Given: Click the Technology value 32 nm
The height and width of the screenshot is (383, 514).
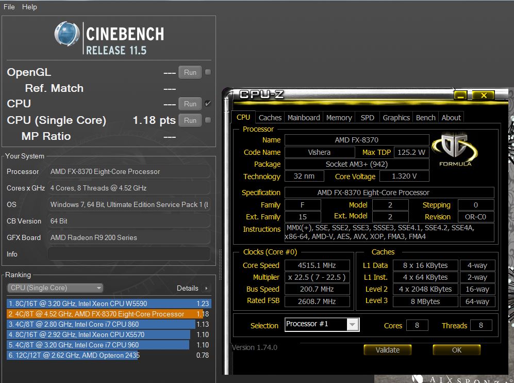Looking at the screenshot, I should tap(304, 176).
